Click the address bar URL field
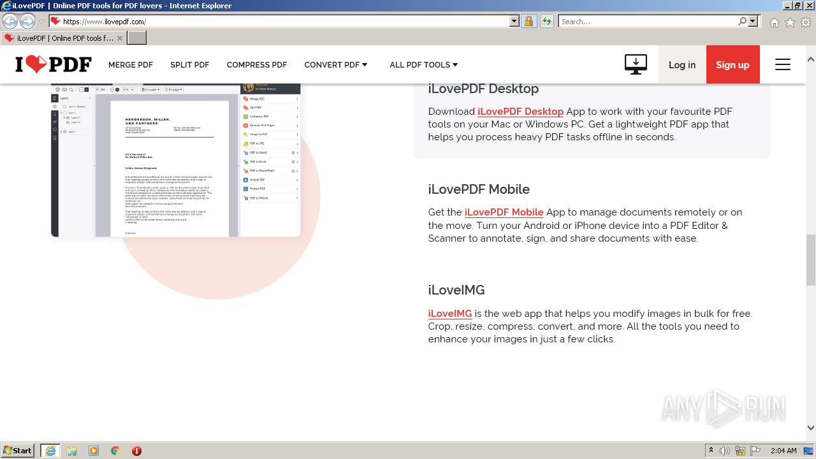Viewport: 816px width, 459px height. tap(284, 21)
